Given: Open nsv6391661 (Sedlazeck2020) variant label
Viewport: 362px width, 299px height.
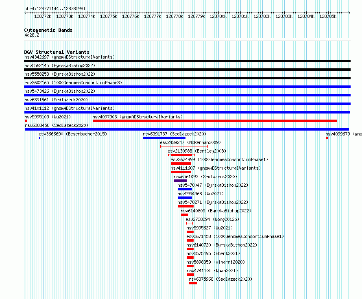Looking at the screenshot, I should pos(56,100).
